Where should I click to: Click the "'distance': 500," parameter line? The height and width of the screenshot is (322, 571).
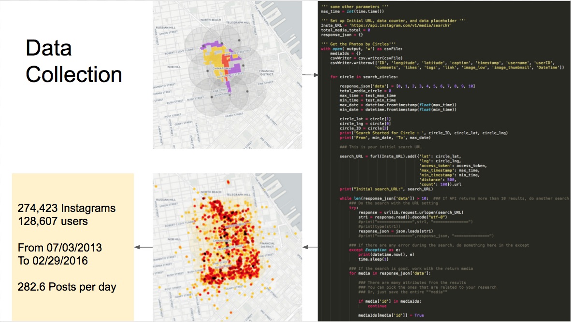click(x=438, y=180)
